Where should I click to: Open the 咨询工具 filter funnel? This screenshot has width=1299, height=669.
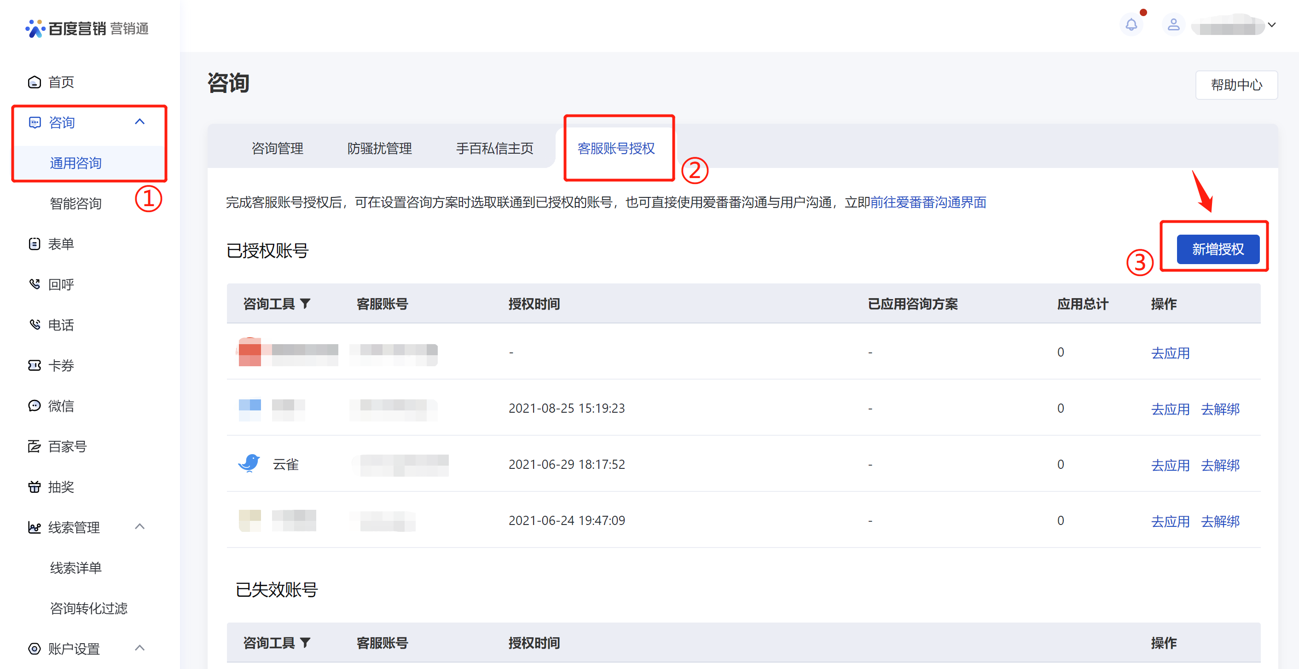(307, 304)
